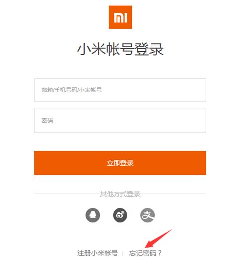Click the orange 立即登录 button
This screenshot has height=275, width=235.
point(120,163)
